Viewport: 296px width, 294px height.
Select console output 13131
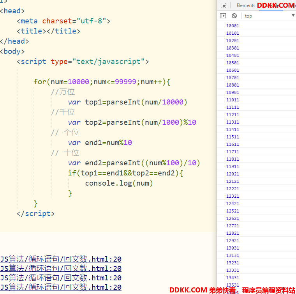[x=233, y=255]
